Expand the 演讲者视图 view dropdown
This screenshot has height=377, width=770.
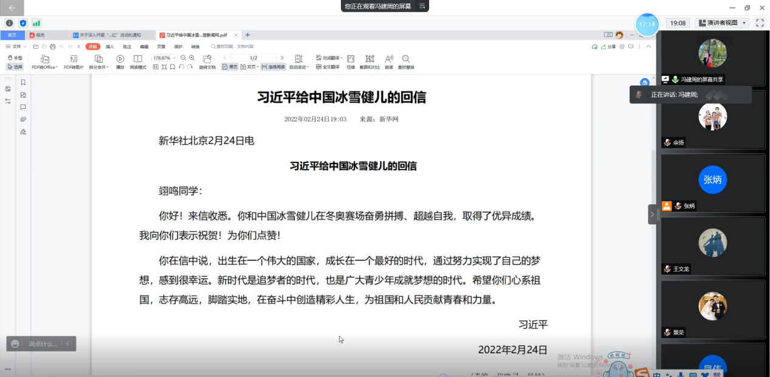(x=723, y=23)
